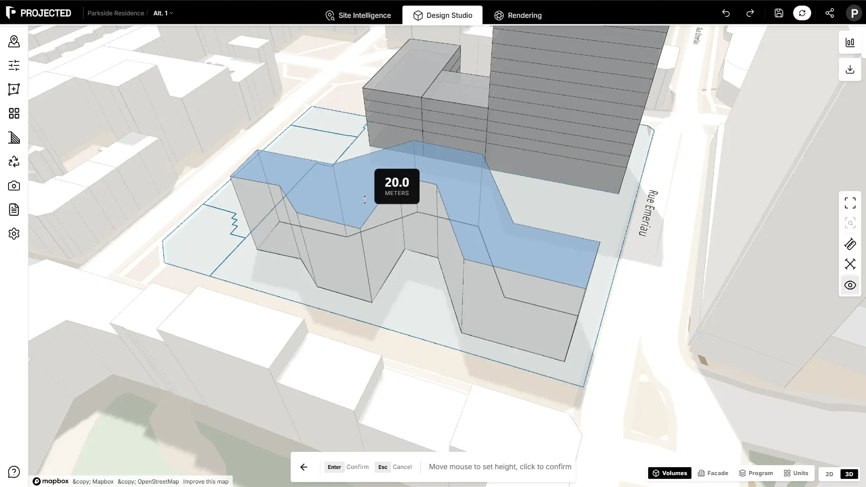
Task: Click the Parkside Residence breadcrumb
Action: point(116,13)
